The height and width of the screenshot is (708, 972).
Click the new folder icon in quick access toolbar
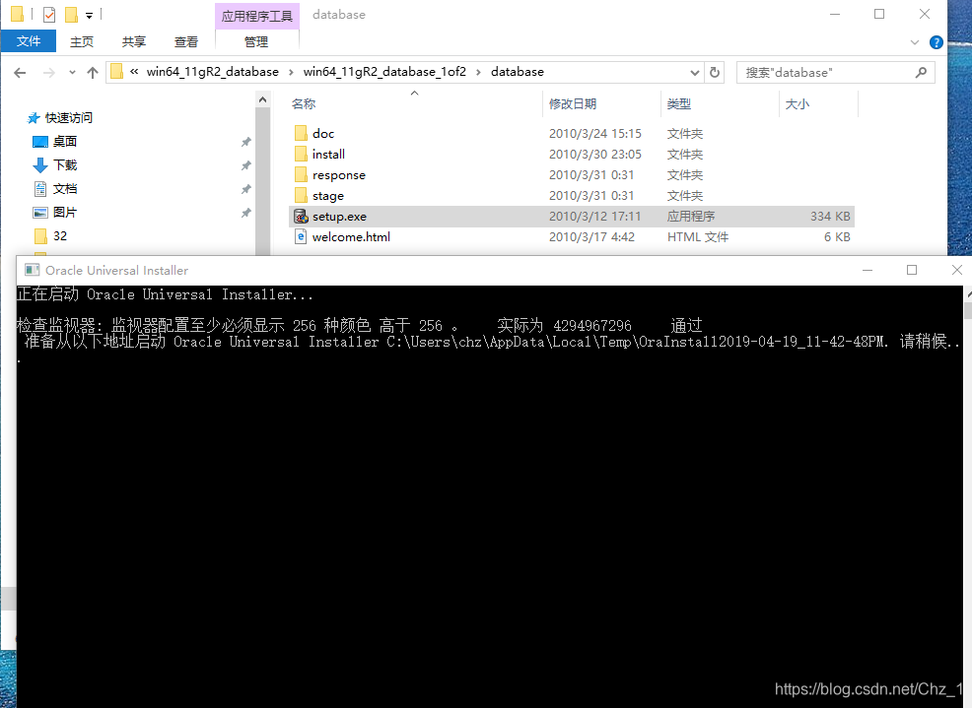[71, 14]
